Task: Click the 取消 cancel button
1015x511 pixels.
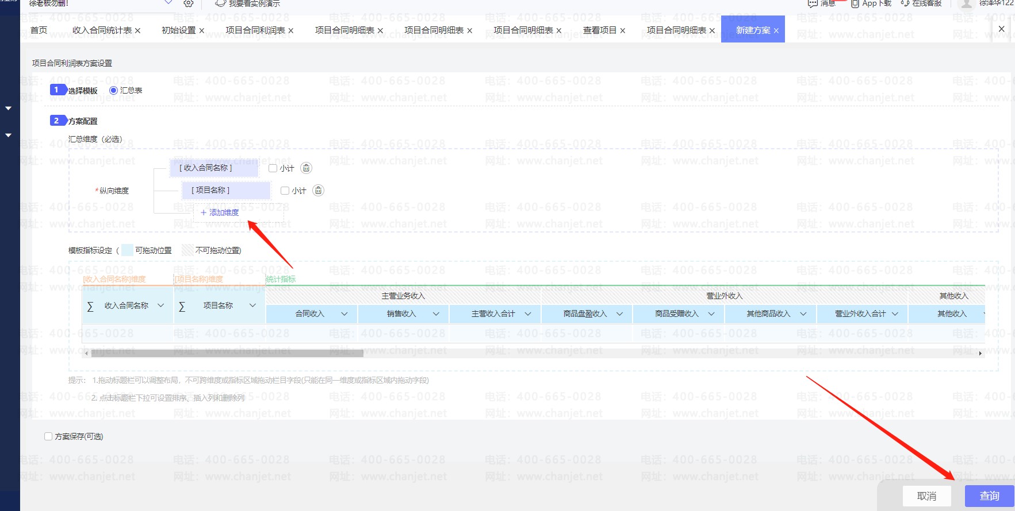Action: pyautogui.click(x=926, y=496)
